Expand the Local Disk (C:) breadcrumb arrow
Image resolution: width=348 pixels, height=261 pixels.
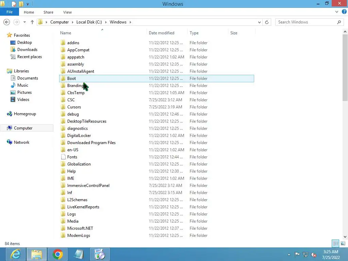pyautogui.click(x=106, y=22)
